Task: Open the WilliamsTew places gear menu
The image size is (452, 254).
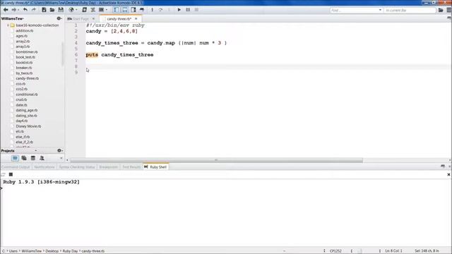Action: 59,18
